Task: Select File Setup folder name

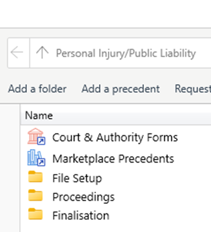Action: coord(77,178)
